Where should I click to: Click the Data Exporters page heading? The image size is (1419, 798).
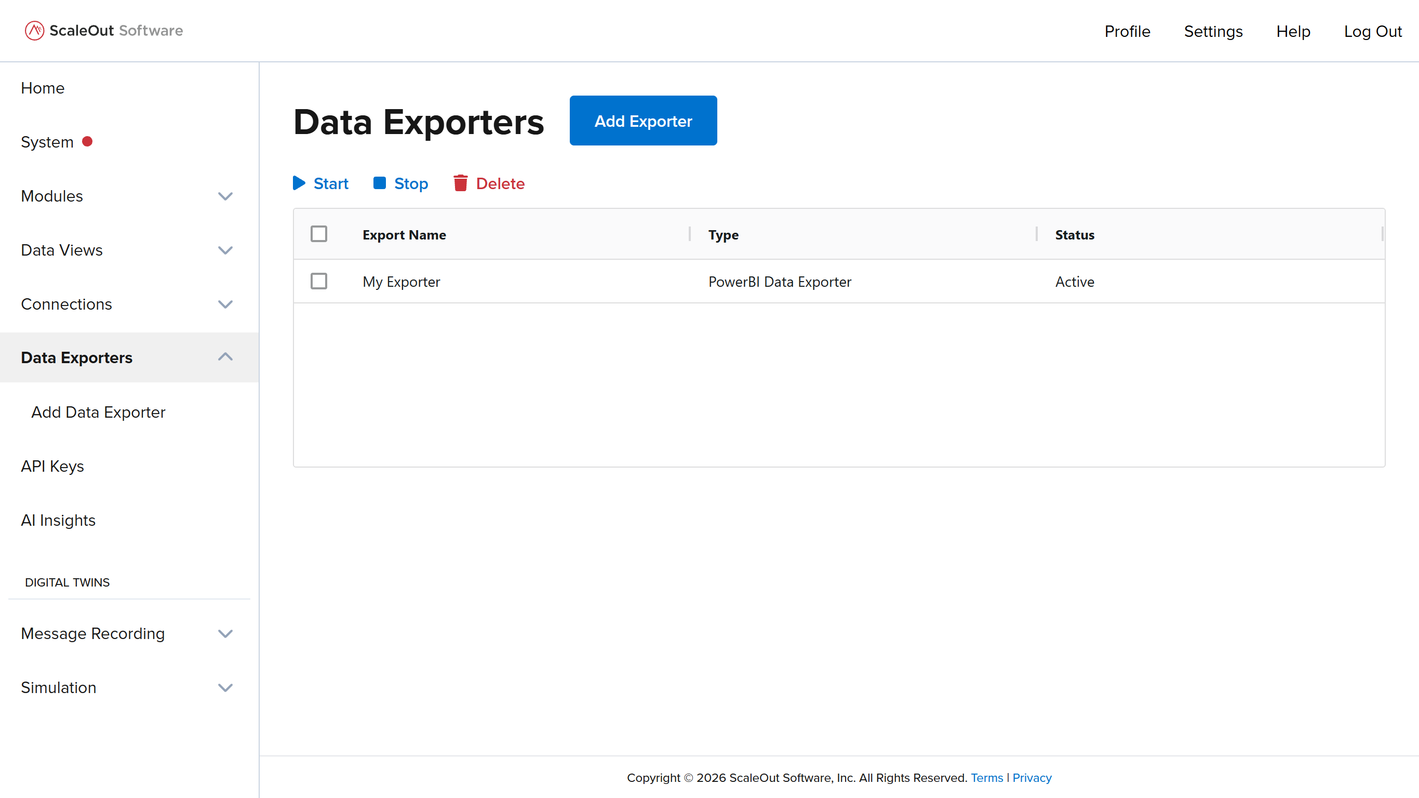[419, 122]
